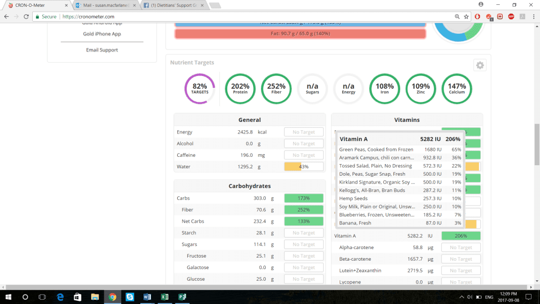Image resolution: width=540 pixels, height=304 pixels.
Task: Open File Explorer from the taskbar
Action: [95, 297]
